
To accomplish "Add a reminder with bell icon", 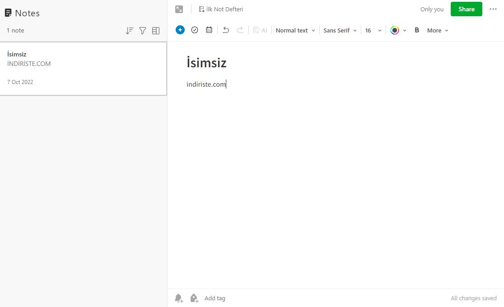I will click(179, 298).
